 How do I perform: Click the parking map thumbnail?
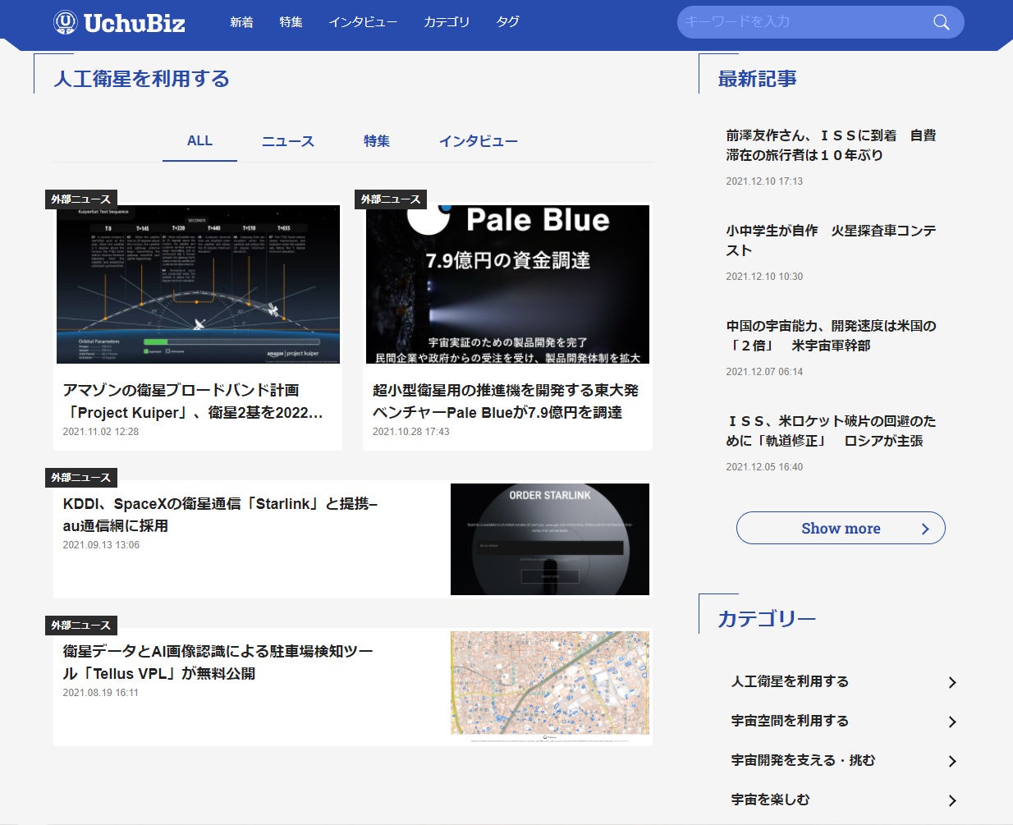550,686
